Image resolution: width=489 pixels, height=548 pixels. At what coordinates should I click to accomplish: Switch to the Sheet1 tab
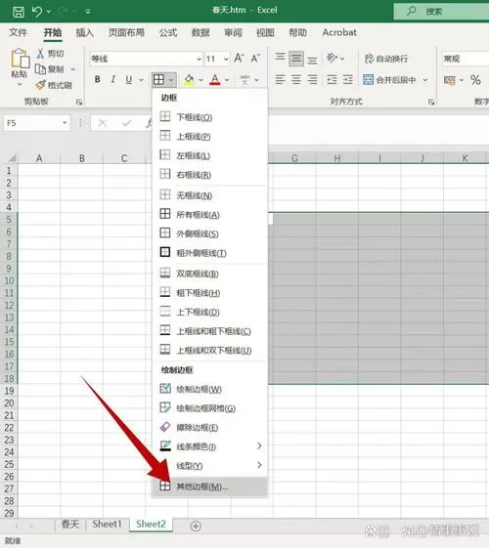107,524
